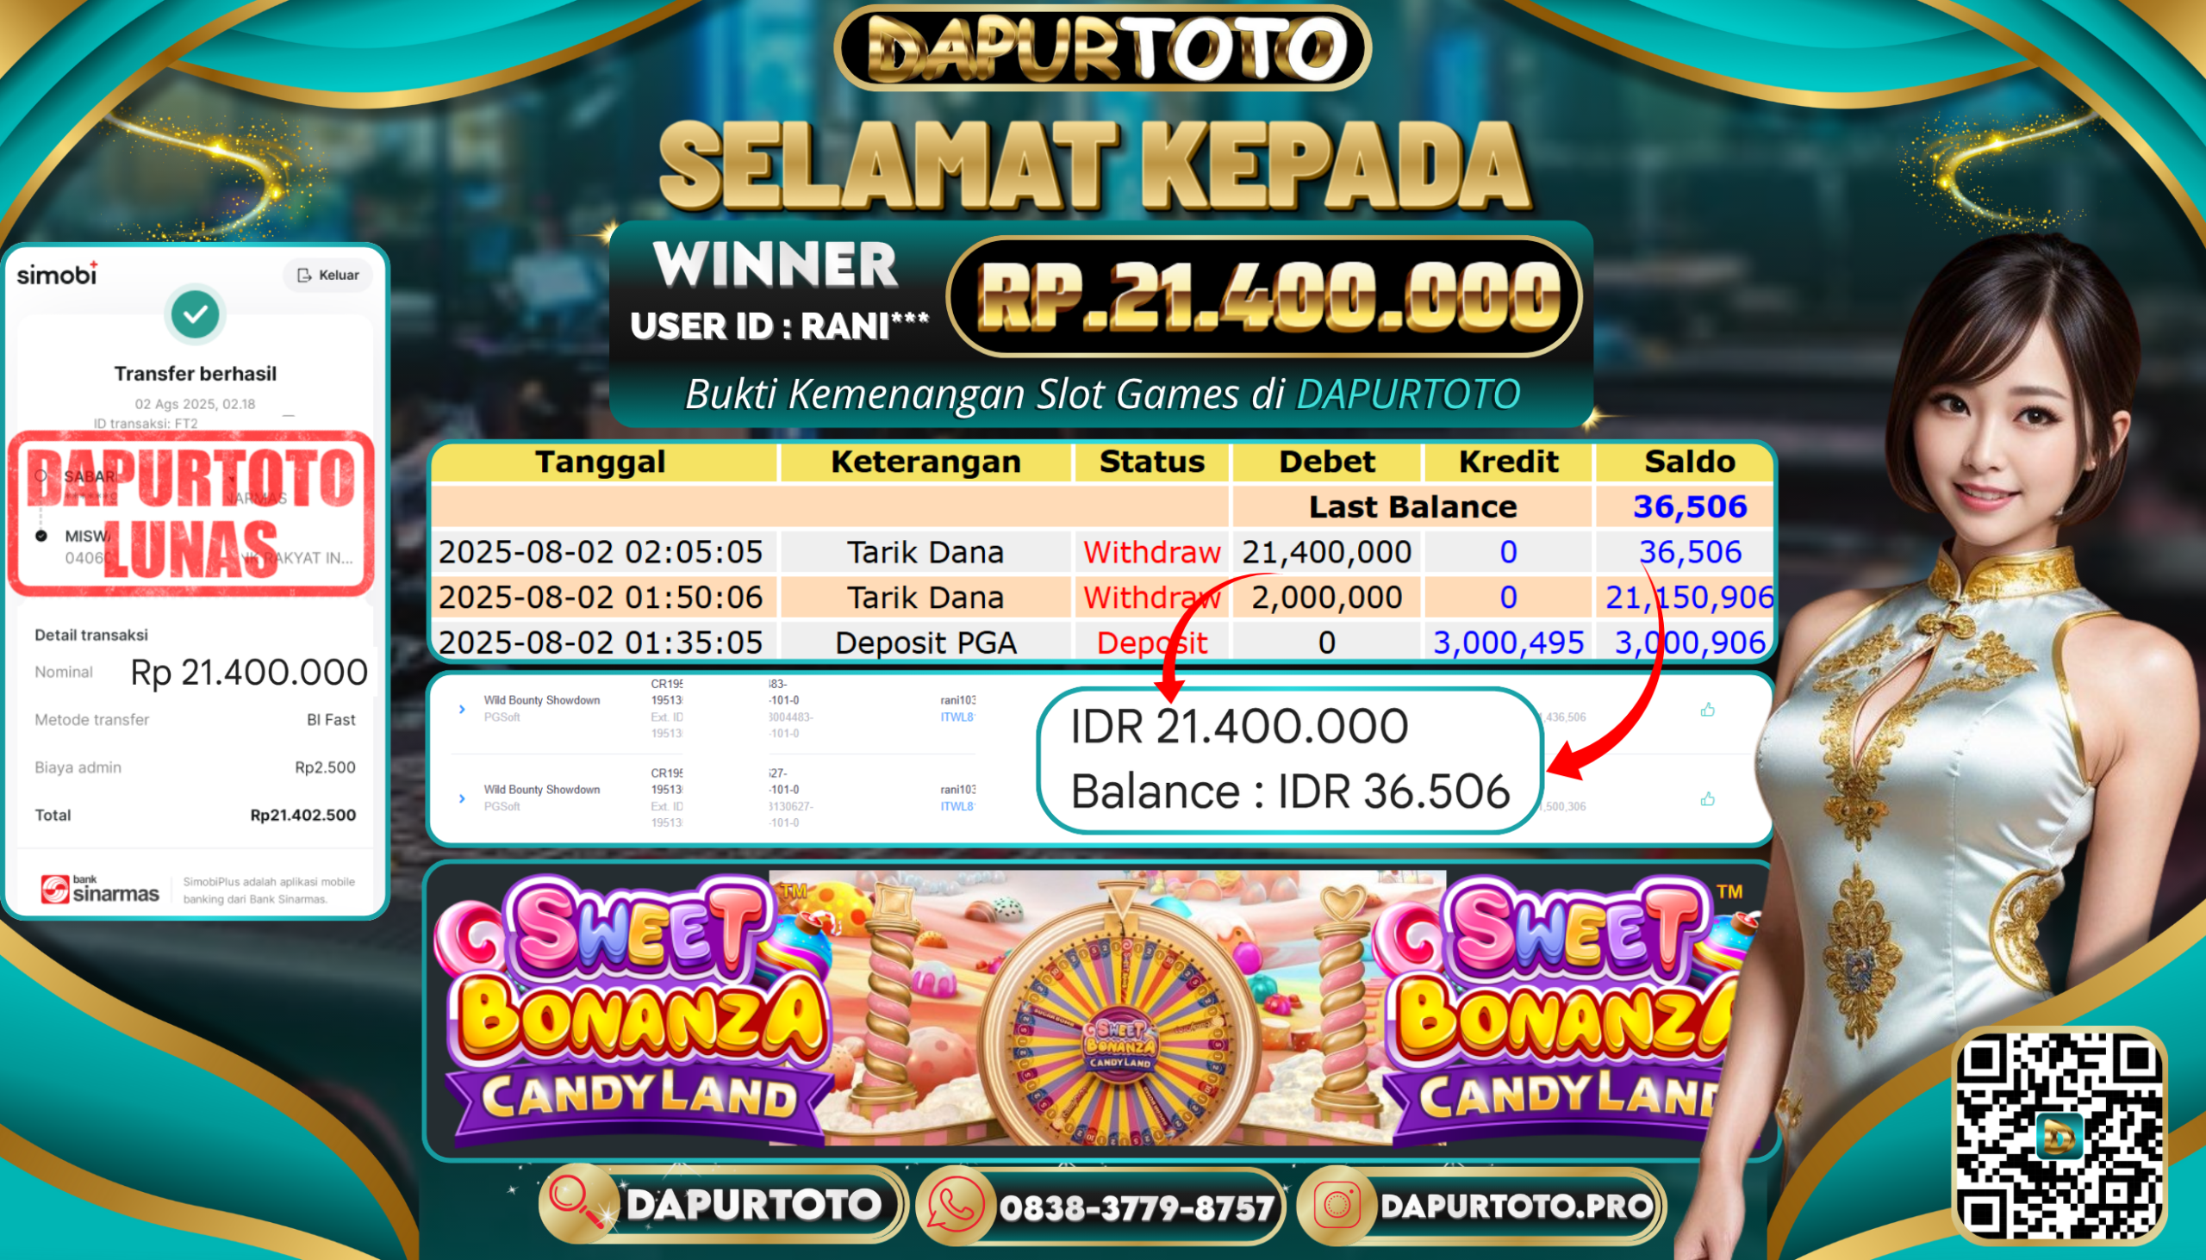Expand the second Wild Bounty Showdown row
The height and width of the screenshot is (1260, 2206).
point(463,798)
